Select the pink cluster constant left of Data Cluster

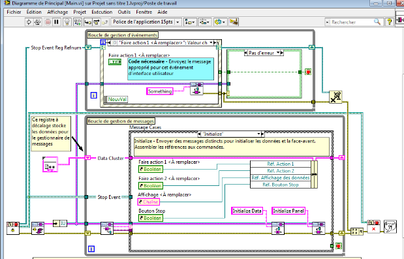pos(50,164)
